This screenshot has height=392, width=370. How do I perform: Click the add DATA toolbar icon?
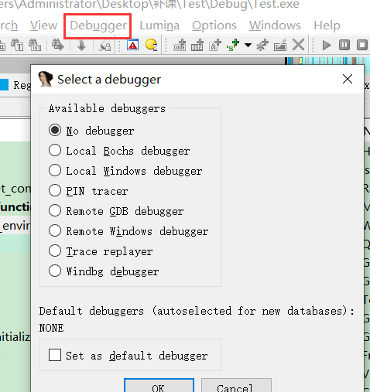197,45
